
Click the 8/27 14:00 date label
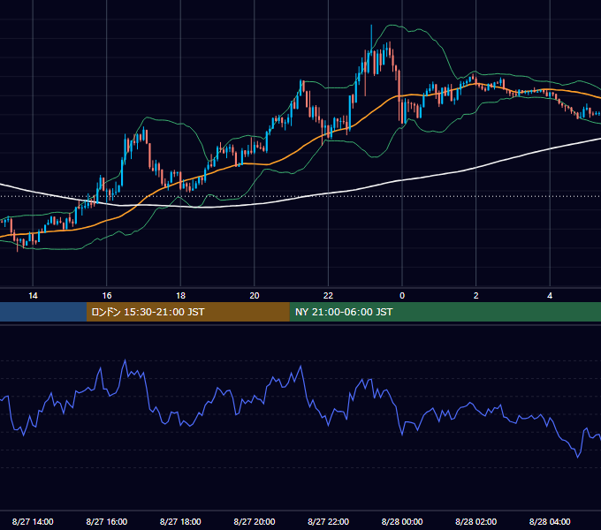point(33,521)
